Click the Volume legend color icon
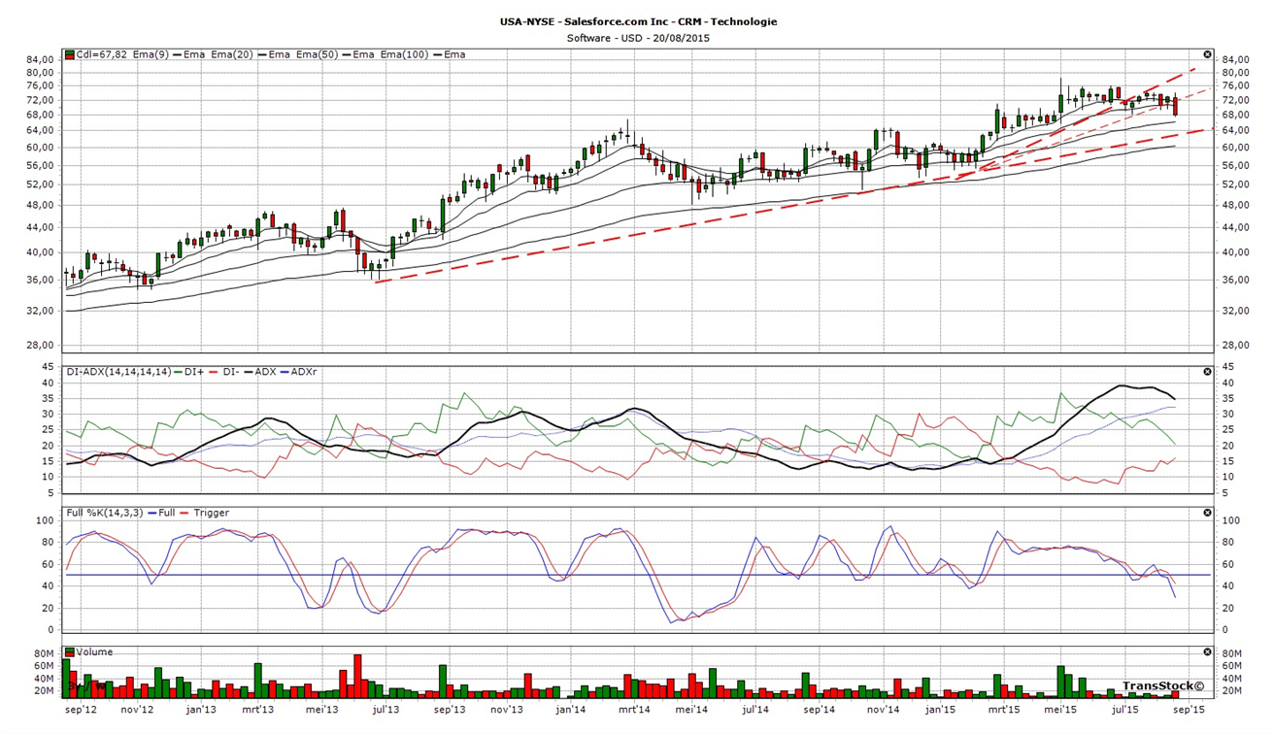Viewport: 1274px width, 734px height. click(x=69, y=652)
